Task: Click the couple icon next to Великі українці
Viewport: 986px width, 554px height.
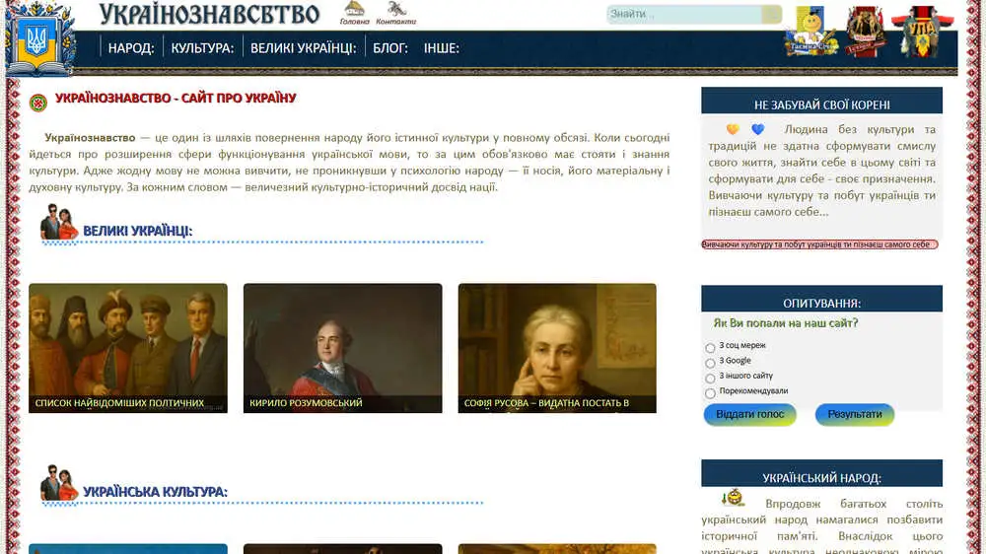Action: point(58,223)
